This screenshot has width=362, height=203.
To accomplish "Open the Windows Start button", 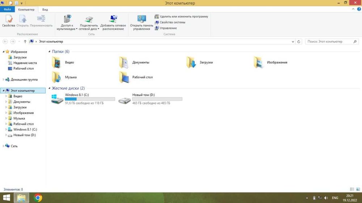I will coord(7,198).
